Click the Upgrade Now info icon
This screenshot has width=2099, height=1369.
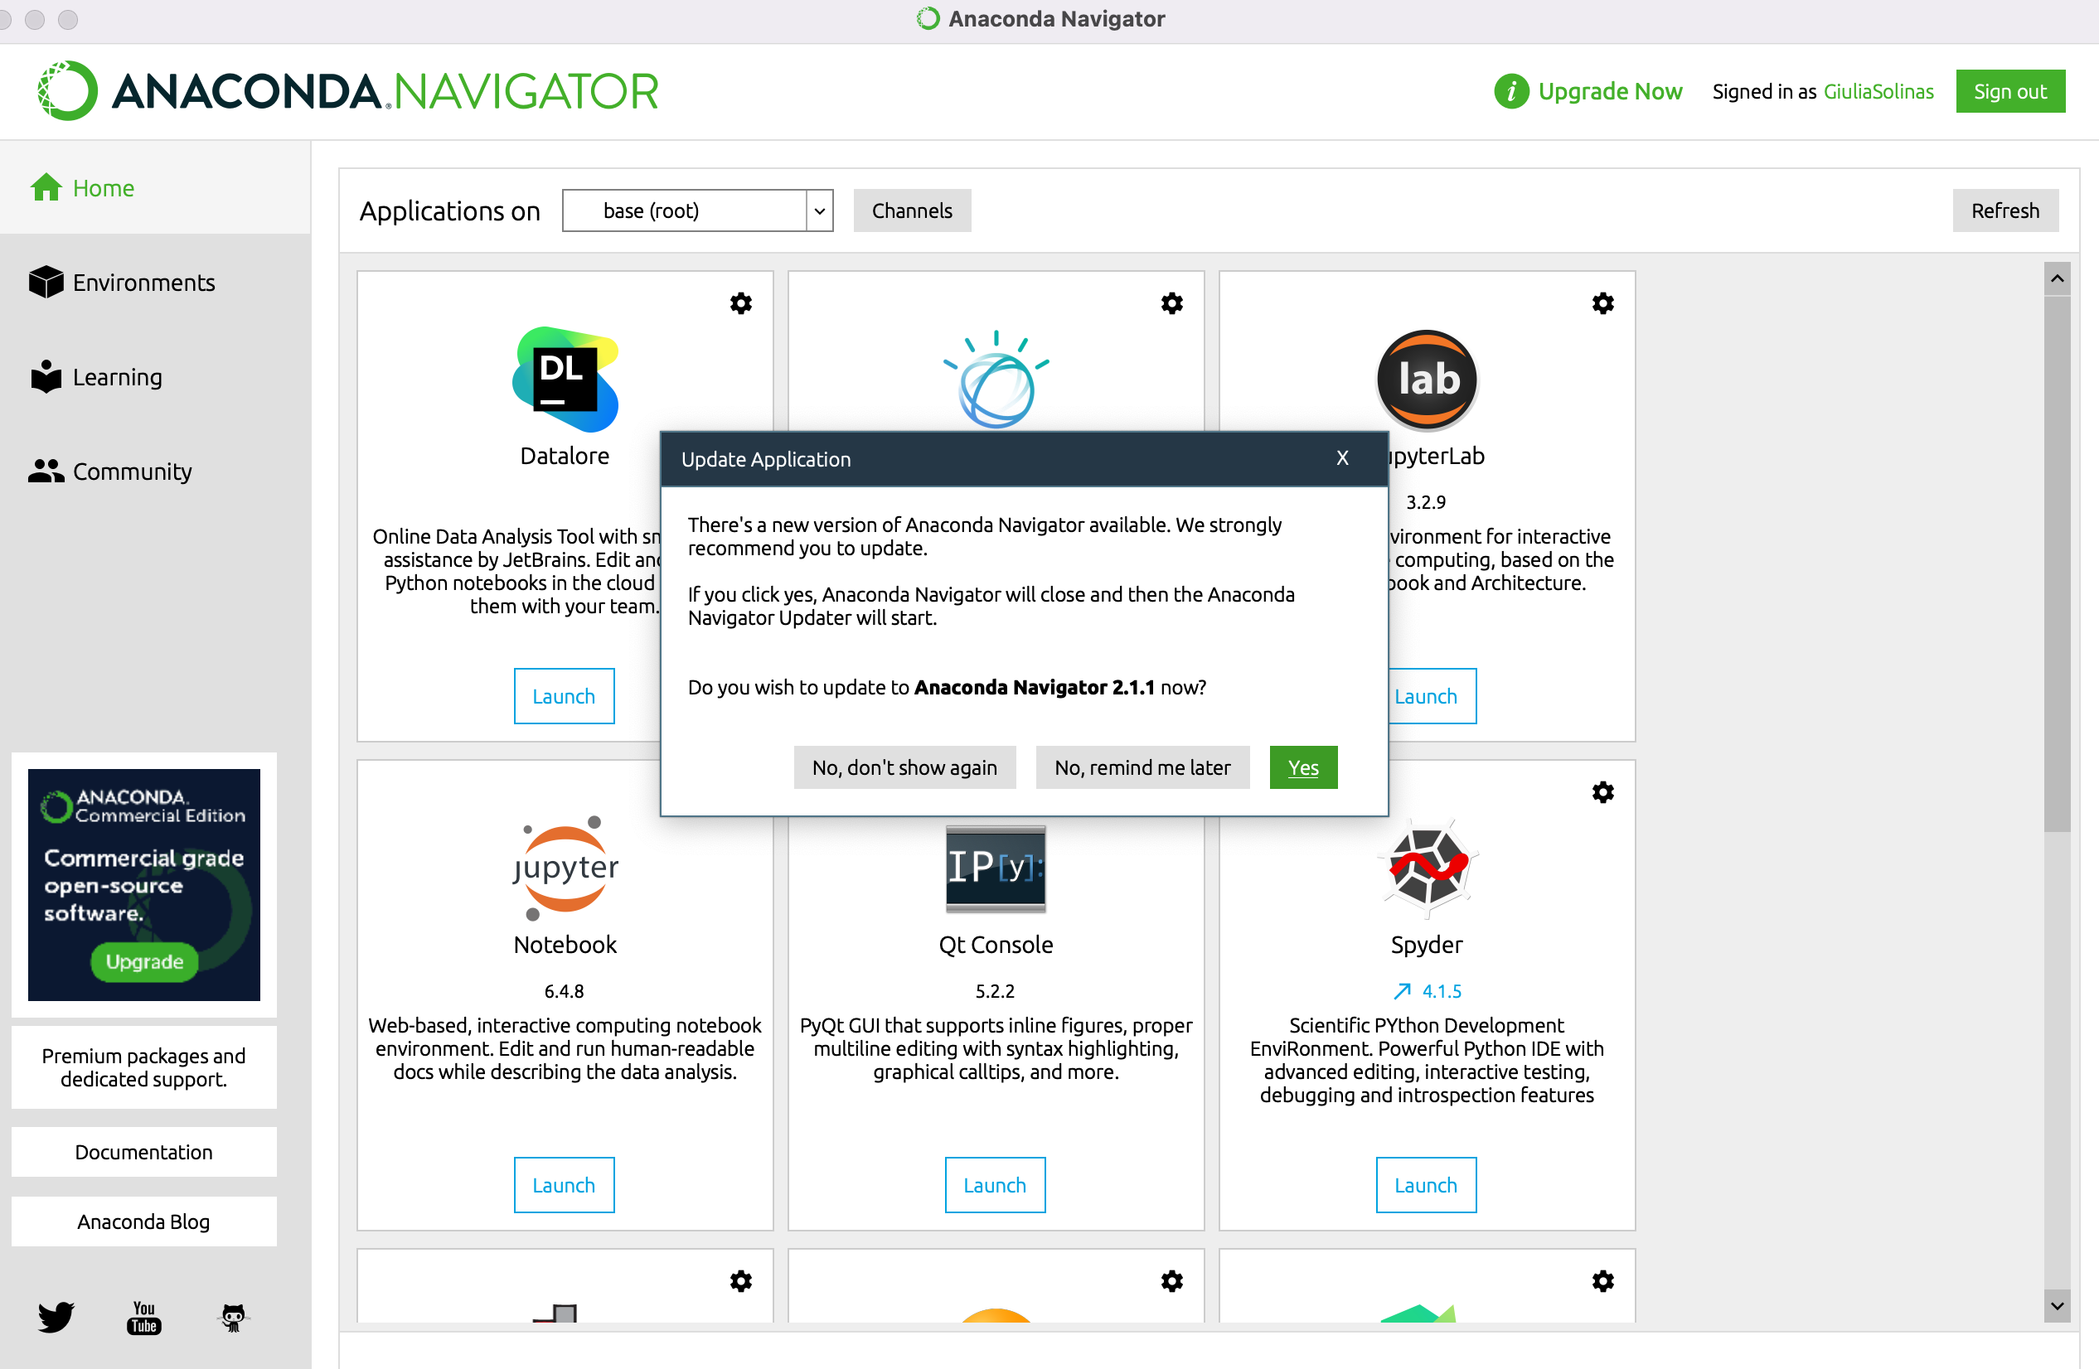[1510, 91]
